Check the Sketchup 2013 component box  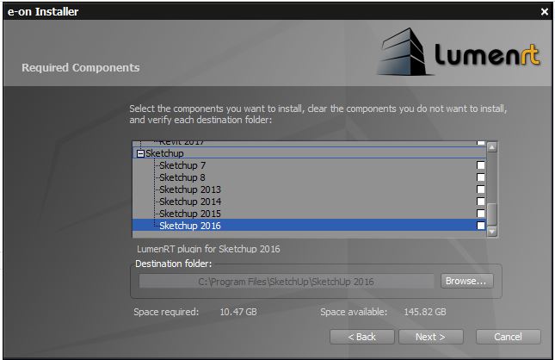tap(481, 189)
